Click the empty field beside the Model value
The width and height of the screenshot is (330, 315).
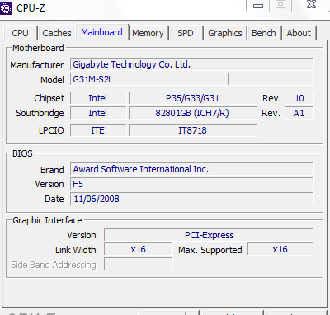tap(271, 79)
